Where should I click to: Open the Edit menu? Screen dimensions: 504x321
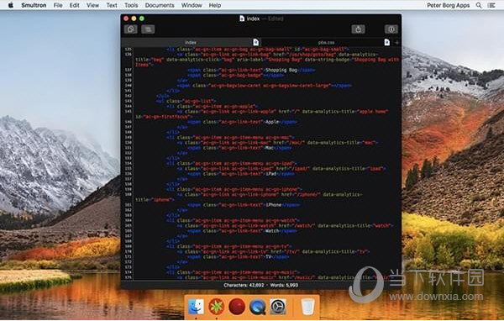(x=74, y=5)
